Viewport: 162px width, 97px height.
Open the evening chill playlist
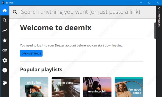(x=97, y=87)
